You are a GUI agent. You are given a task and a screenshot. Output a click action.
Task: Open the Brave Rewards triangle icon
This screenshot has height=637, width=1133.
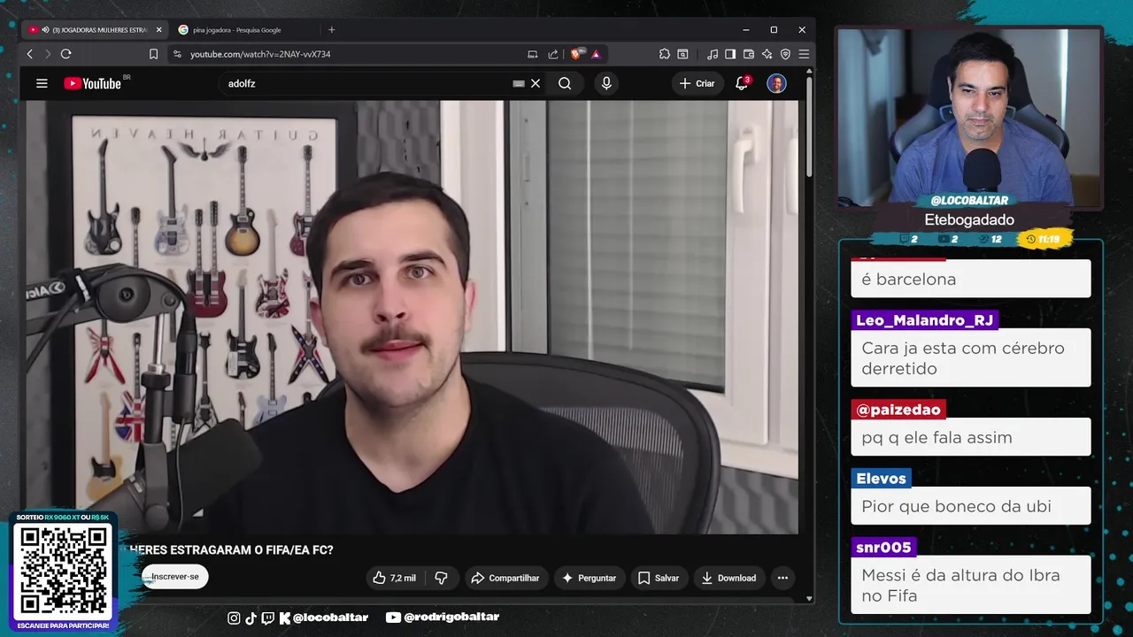pyautogui.click(x=596, y=54)
